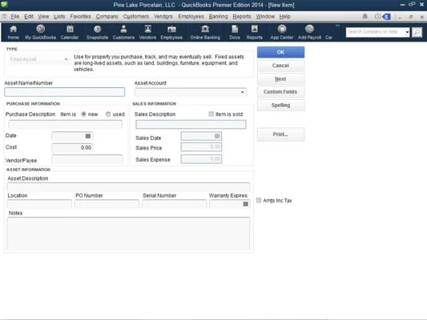Open My QuickBooks icon
The width and height of the screenshot is (427, 320).
point(41,32)
